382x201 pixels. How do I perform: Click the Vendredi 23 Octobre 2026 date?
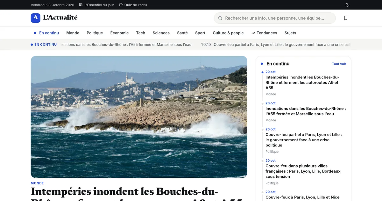(53, 5)
